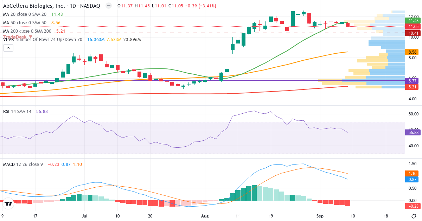Click the RSI 40.00 scale label
Viewport: 422px width, 221px height.
pyautogui.click(x=414, y=146)
